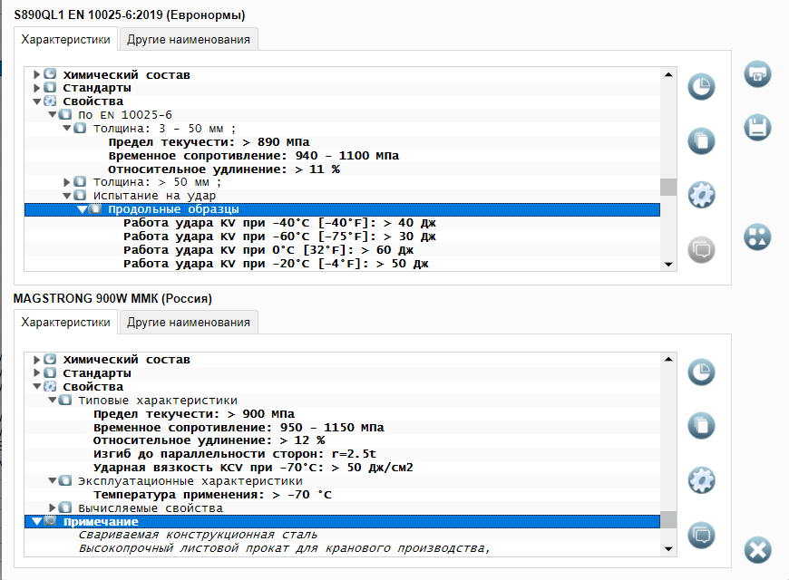
Task: Collapse the Примечание node
Action: (37, 522)
